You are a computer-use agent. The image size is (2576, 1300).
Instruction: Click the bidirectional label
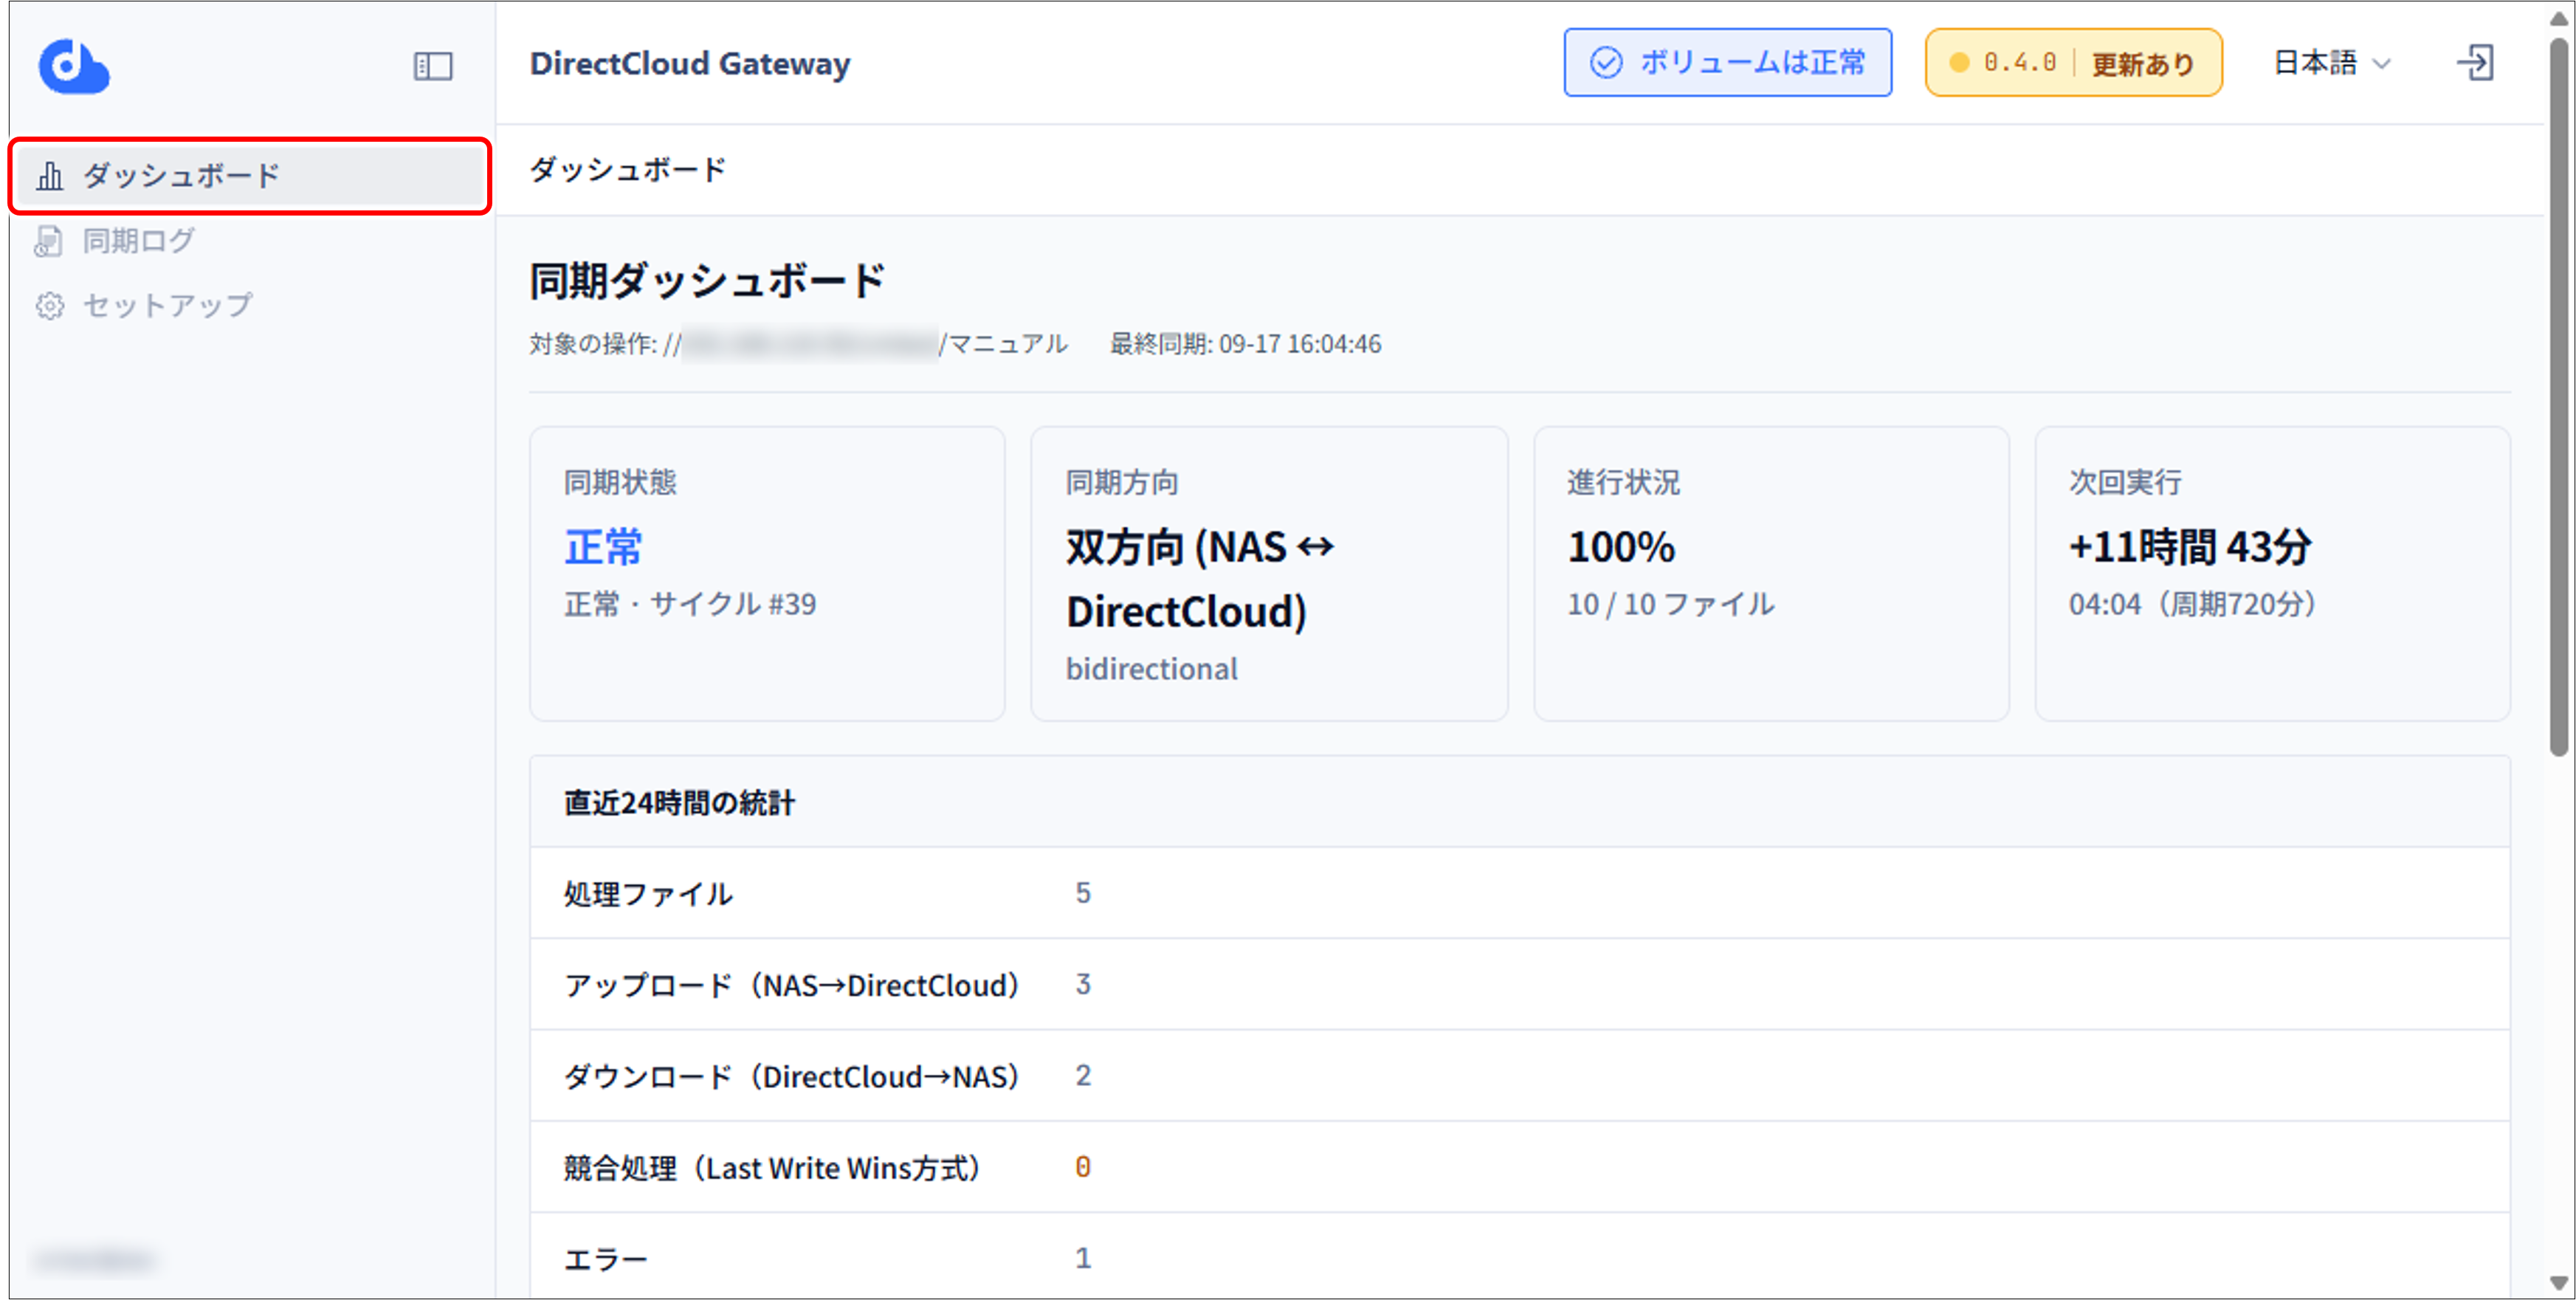click(x=1151, y=669)
